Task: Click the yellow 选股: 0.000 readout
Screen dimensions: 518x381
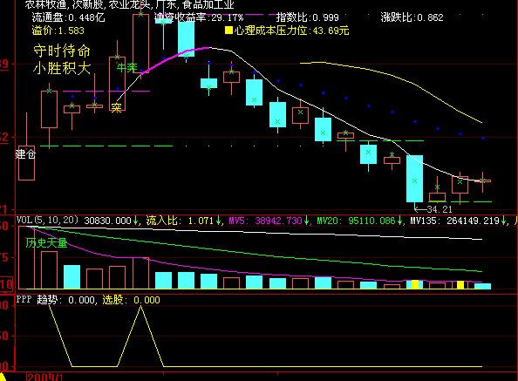Action: pos(131,300)
